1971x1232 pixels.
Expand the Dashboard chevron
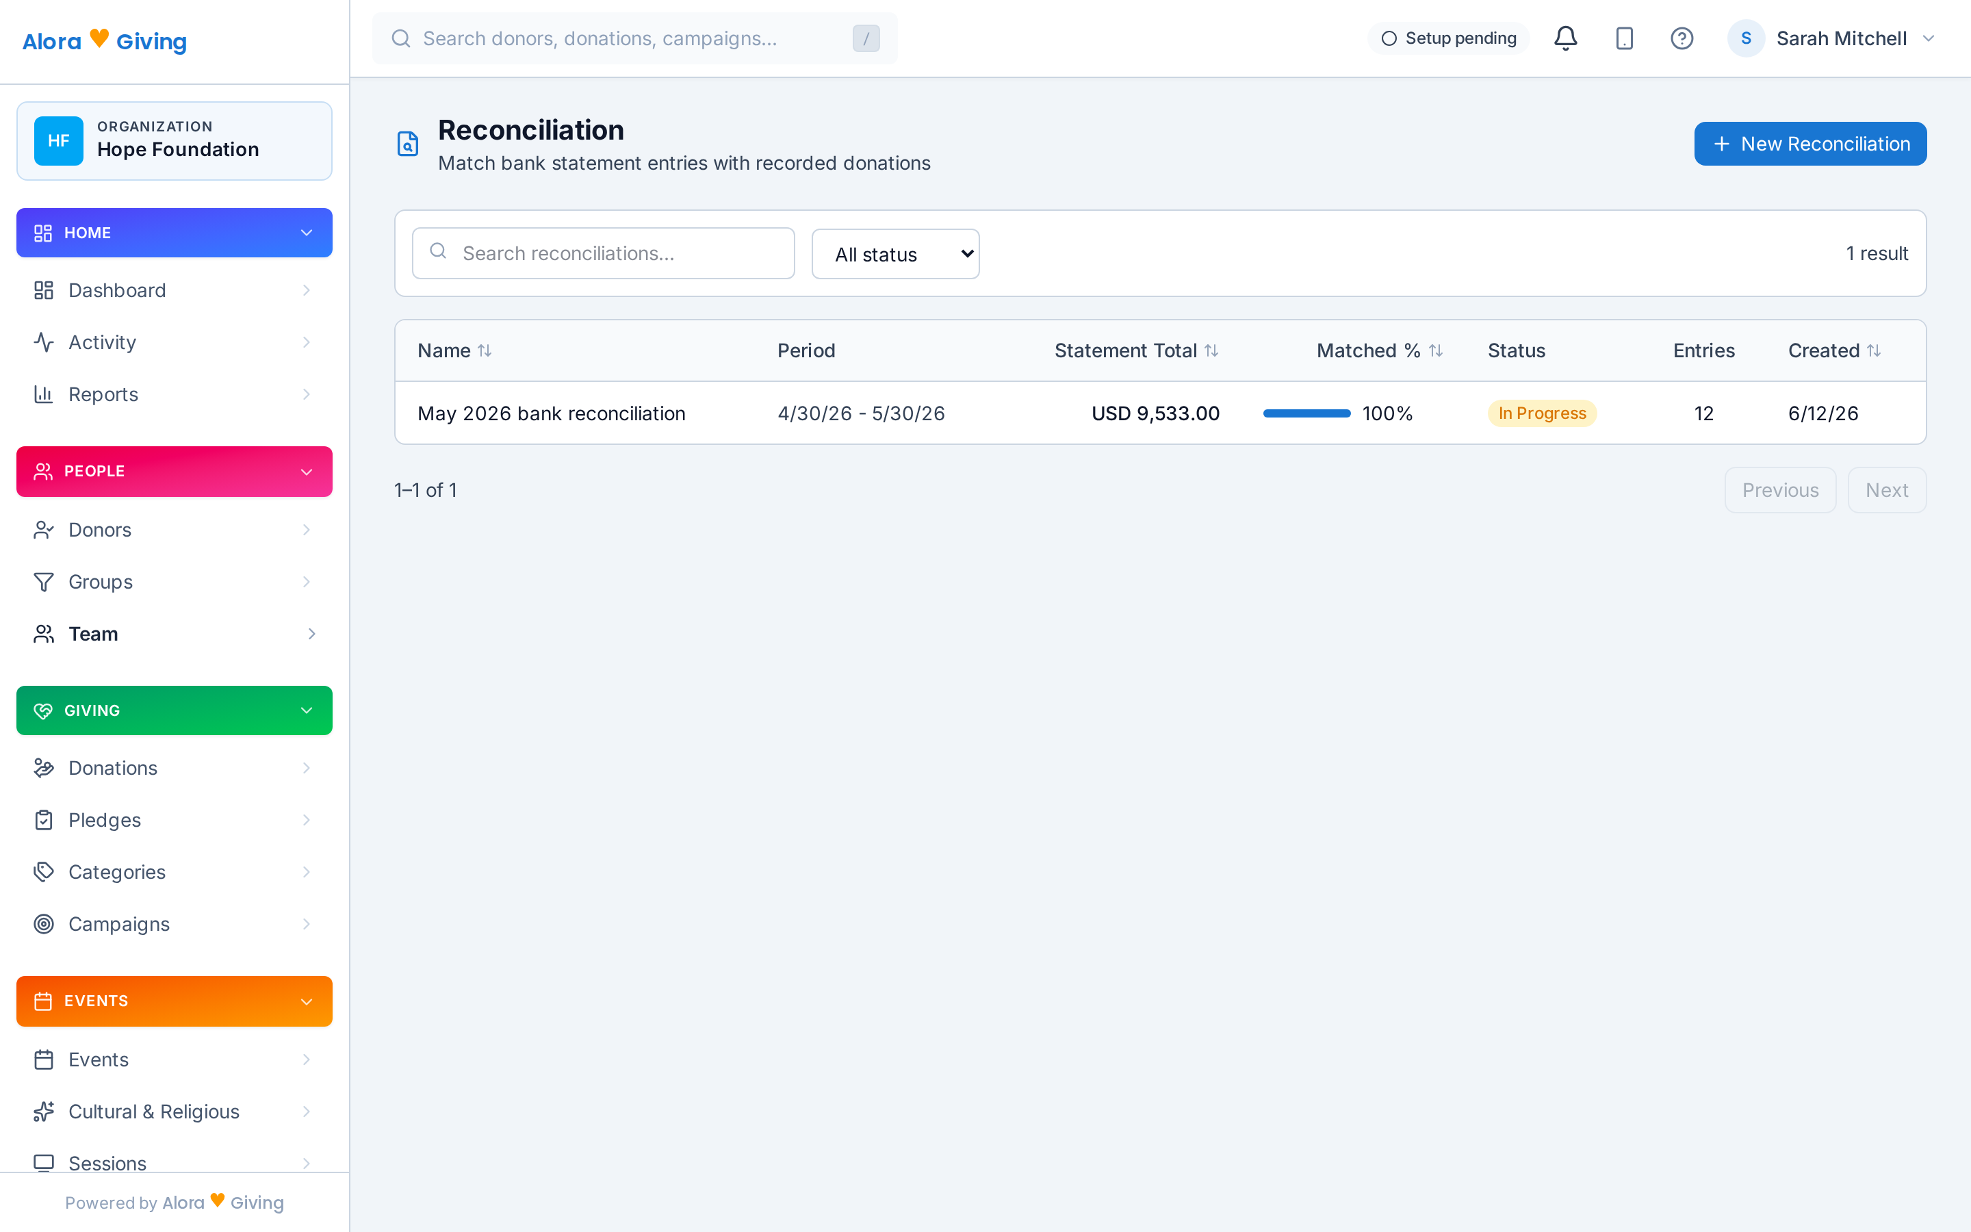click(306, 290)
